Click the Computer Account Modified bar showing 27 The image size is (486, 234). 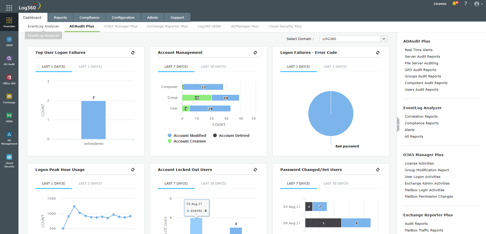pos(203,87)
